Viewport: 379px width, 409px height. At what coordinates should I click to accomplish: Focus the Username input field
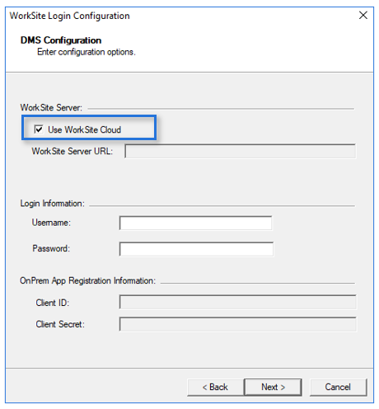point(196,223)
